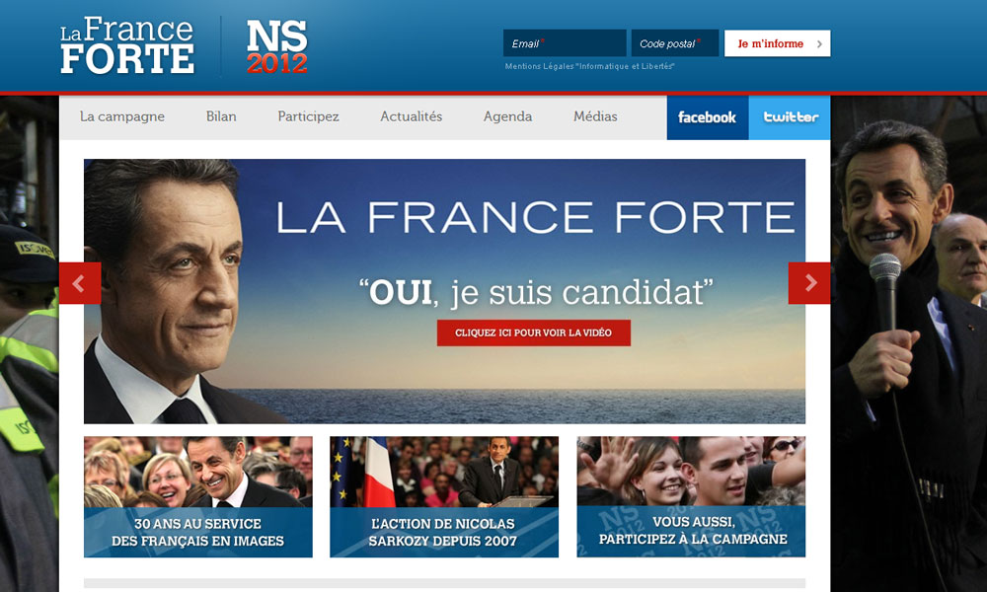
Task: Click the La France Forte logo
Action: click(x=127, y=45)
